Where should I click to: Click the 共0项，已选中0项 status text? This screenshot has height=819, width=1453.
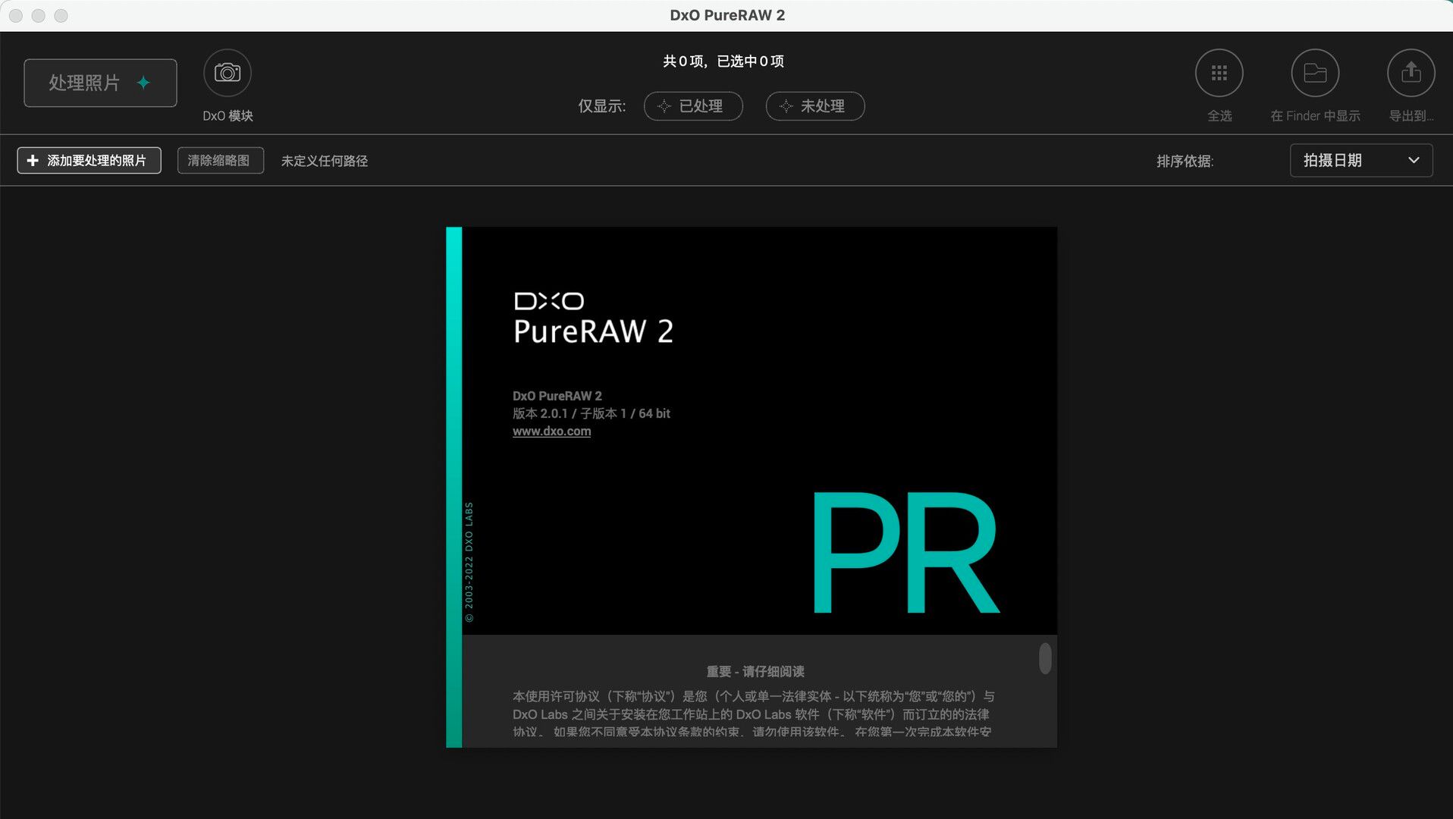click(723, 61)
